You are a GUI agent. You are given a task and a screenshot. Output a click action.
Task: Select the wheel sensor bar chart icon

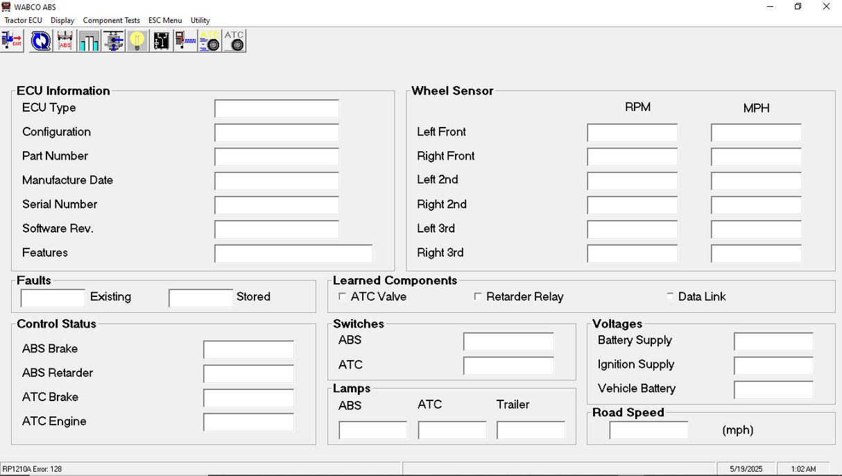88,41
